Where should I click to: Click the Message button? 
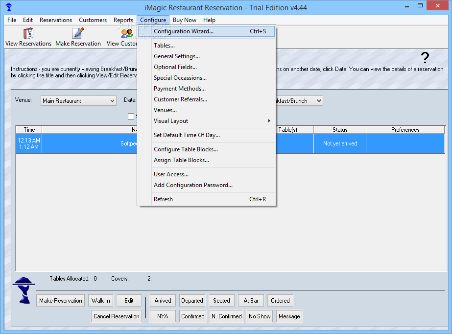(289, 316)
